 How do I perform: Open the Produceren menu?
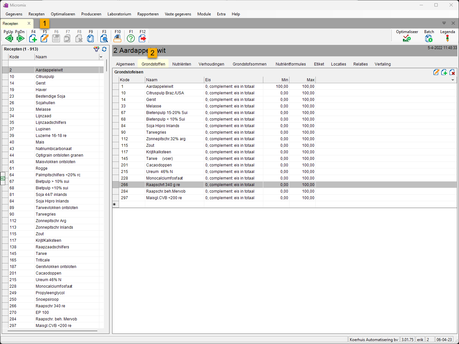click(x=91, y=14)
